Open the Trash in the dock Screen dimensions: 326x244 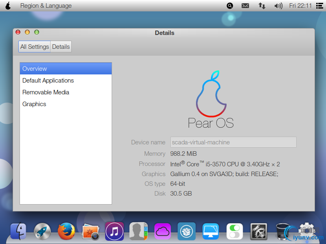[282, 231]
